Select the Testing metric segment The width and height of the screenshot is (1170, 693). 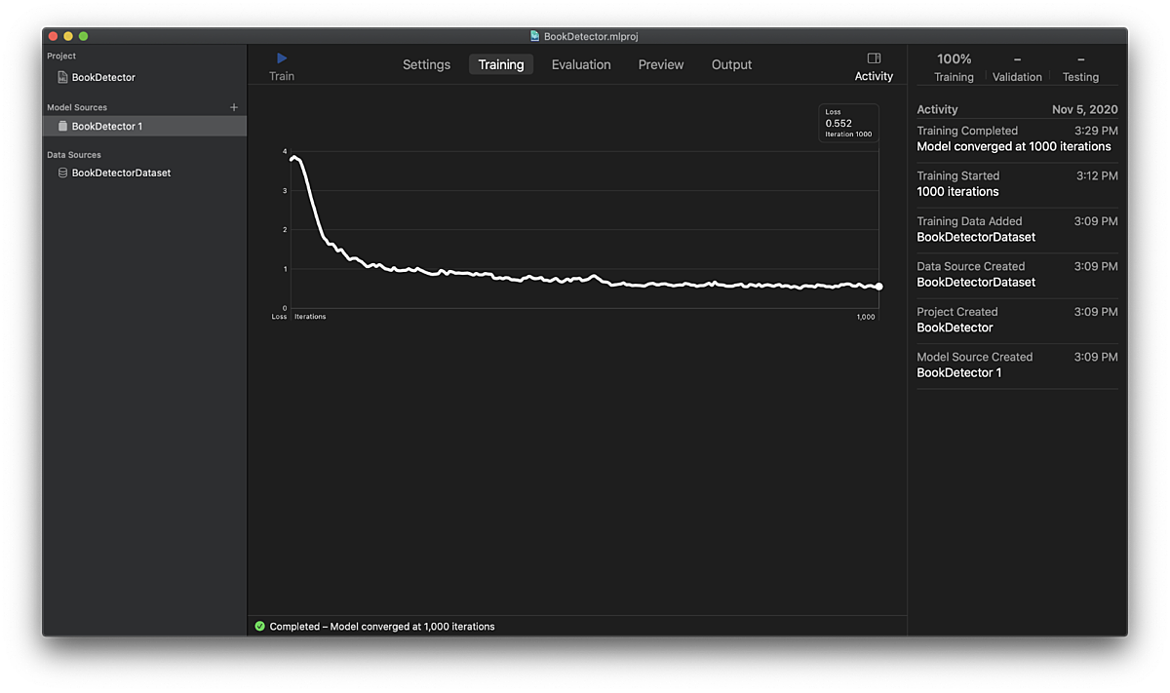[x=1080, y=67]
